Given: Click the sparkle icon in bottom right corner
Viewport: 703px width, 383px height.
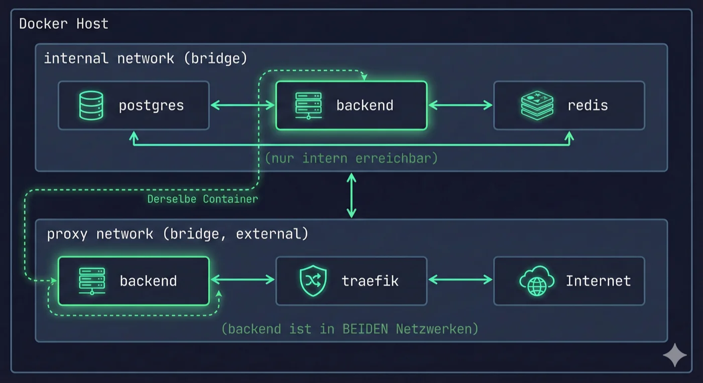Looking at the screenshot, I should click(675, 355).
